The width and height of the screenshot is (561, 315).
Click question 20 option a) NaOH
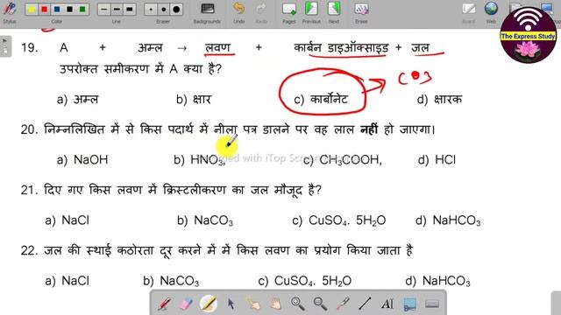[82, 159]
